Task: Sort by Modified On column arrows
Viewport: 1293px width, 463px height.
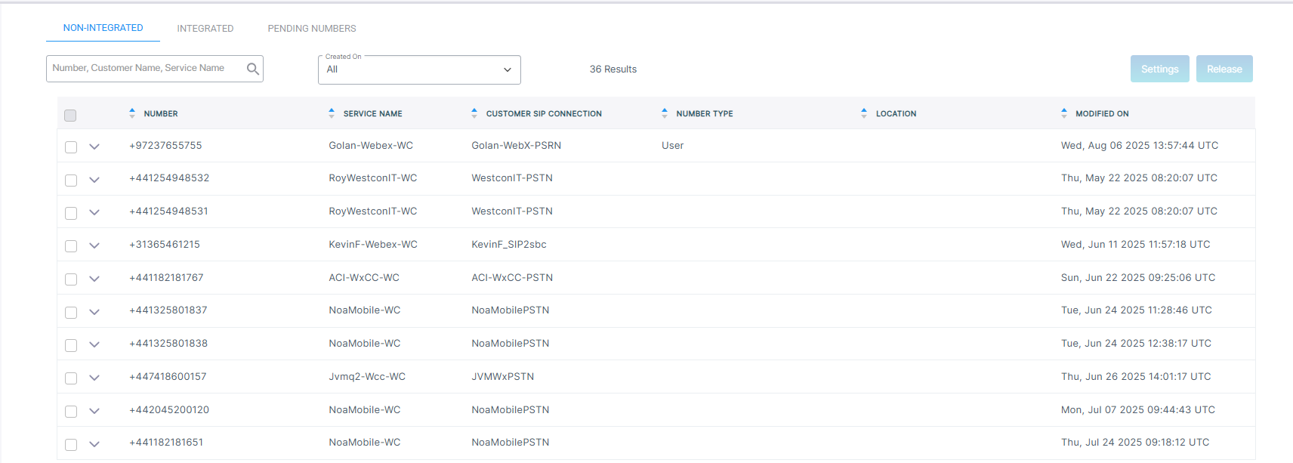Action: (x=1064, y=113)
